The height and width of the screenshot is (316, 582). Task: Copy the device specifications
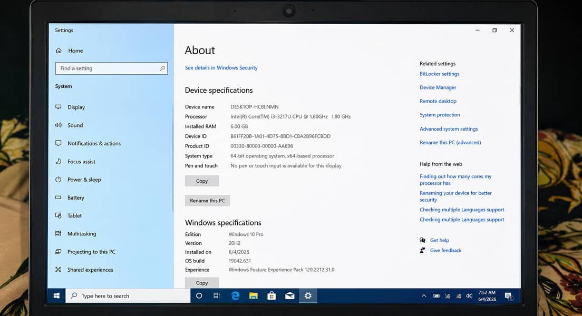coord(202,181)
